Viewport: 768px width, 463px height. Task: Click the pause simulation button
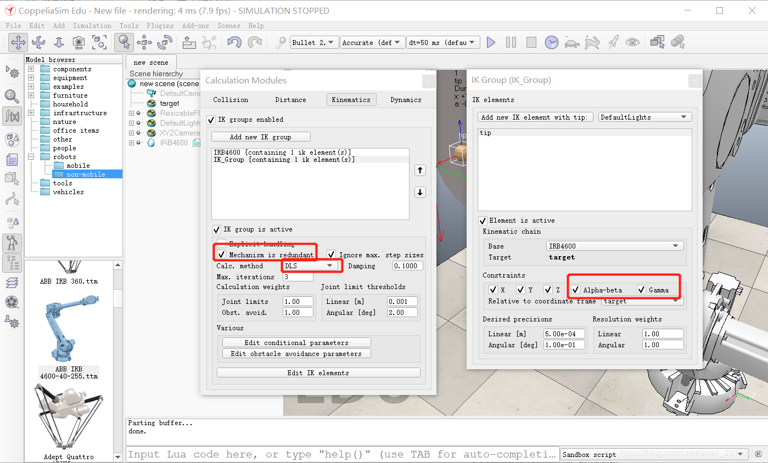(x=511, y=42)
